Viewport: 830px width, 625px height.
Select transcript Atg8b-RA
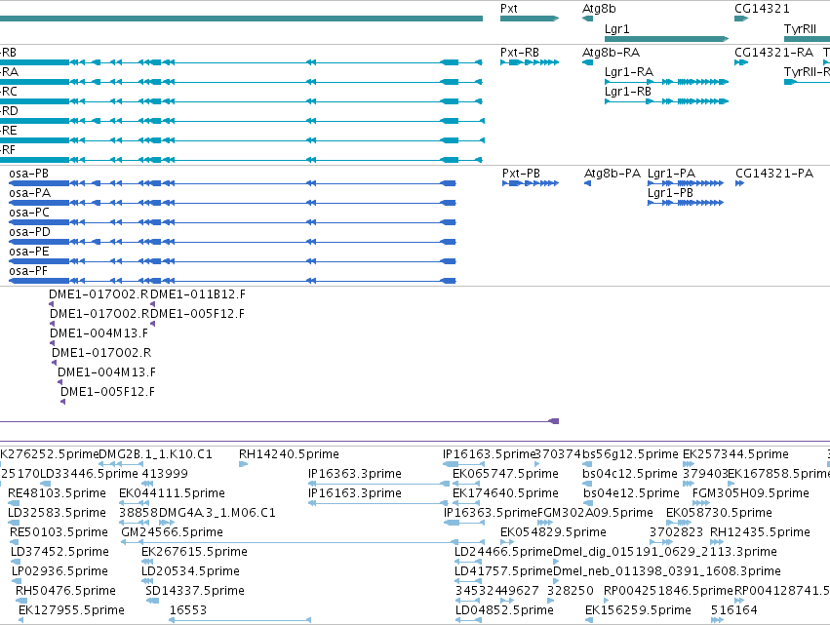(611, 53)
